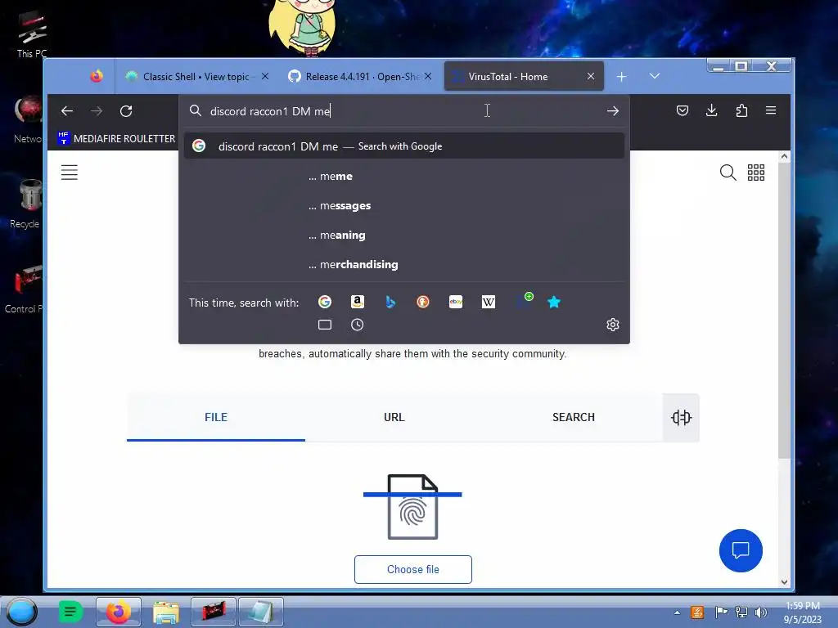This screenshot has width=838, height=628.
Task: Click the VirusTotal search magnifier icon
Action: click(x=728, y=173)
